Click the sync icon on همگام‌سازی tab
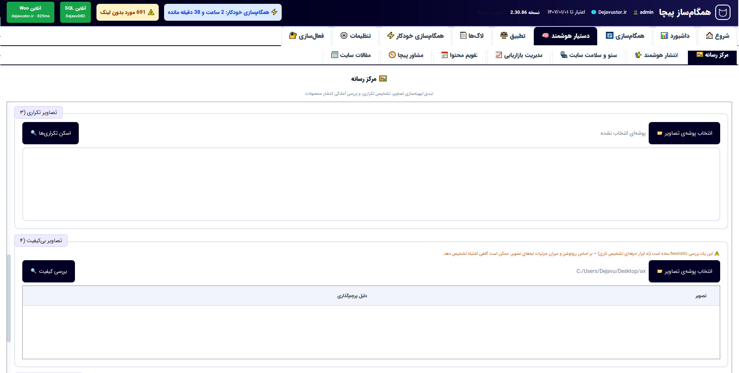Image resolution: width=739 pixels, height=373 pixels. (x=609, y=36)
